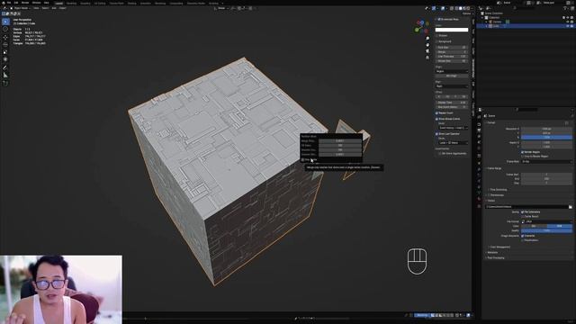The width and height of the screenshot is (576, 324).
Task: Select the Move tool
Action: (x=5, y=37)
